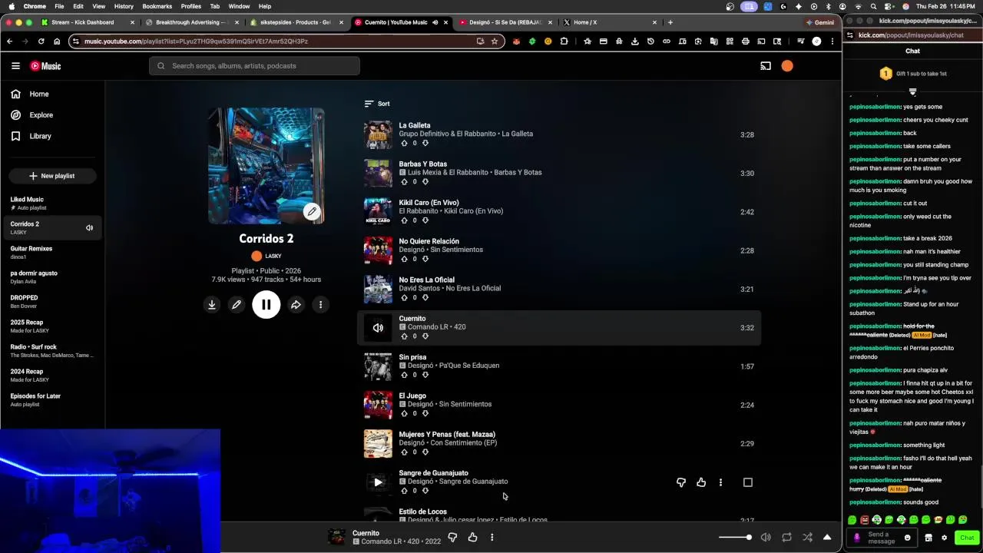This screenshot has width=983, height=553.
Task: Open Guitar Remixes playlist
Action: [52, 253]
